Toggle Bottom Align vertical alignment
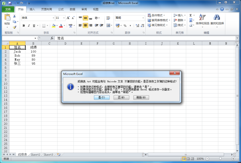Image resolution: width=241 pixels, height=163 pixels. [x=90, y=18]
